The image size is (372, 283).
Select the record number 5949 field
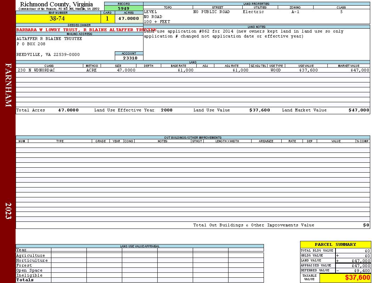pyautogui.click(x=124, y=8)
